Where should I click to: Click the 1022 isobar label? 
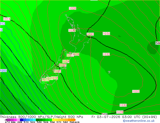[x=63, y=65]
